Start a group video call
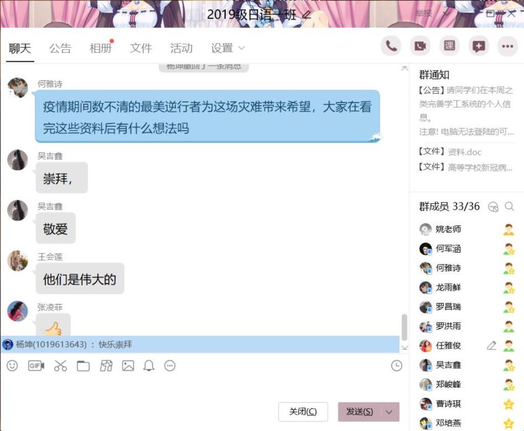 pos(420,46)
